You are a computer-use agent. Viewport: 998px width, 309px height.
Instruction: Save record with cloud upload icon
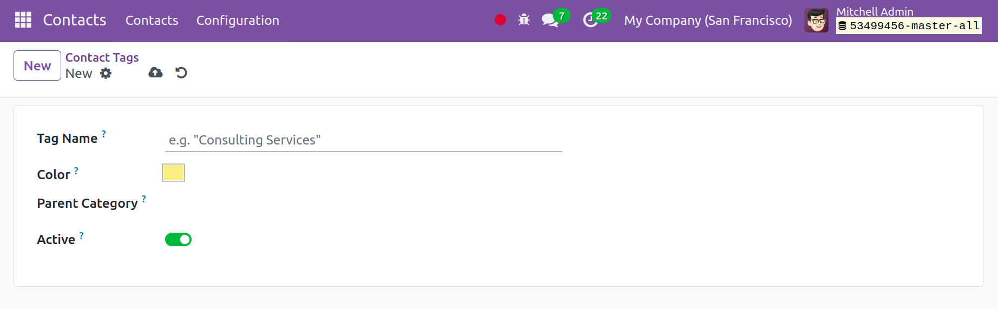pyautogui.click(x=155, y=73)
